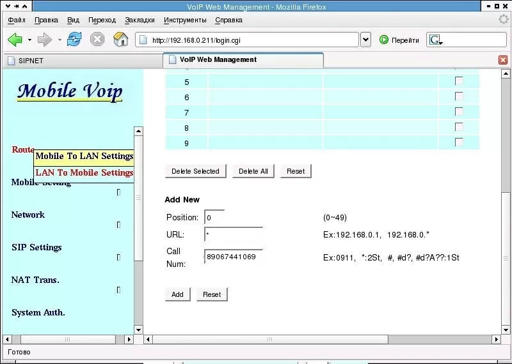This screenshot has height=364, width=512.
Task: Click the Delete Selected button
Action: pos(195,171)
